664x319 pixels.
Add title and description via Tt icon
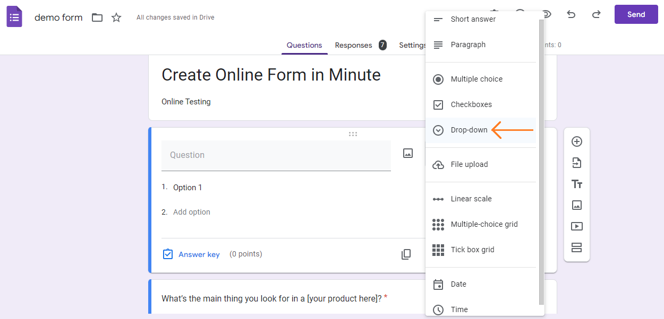pyautogui.click(x=576, y=184)
